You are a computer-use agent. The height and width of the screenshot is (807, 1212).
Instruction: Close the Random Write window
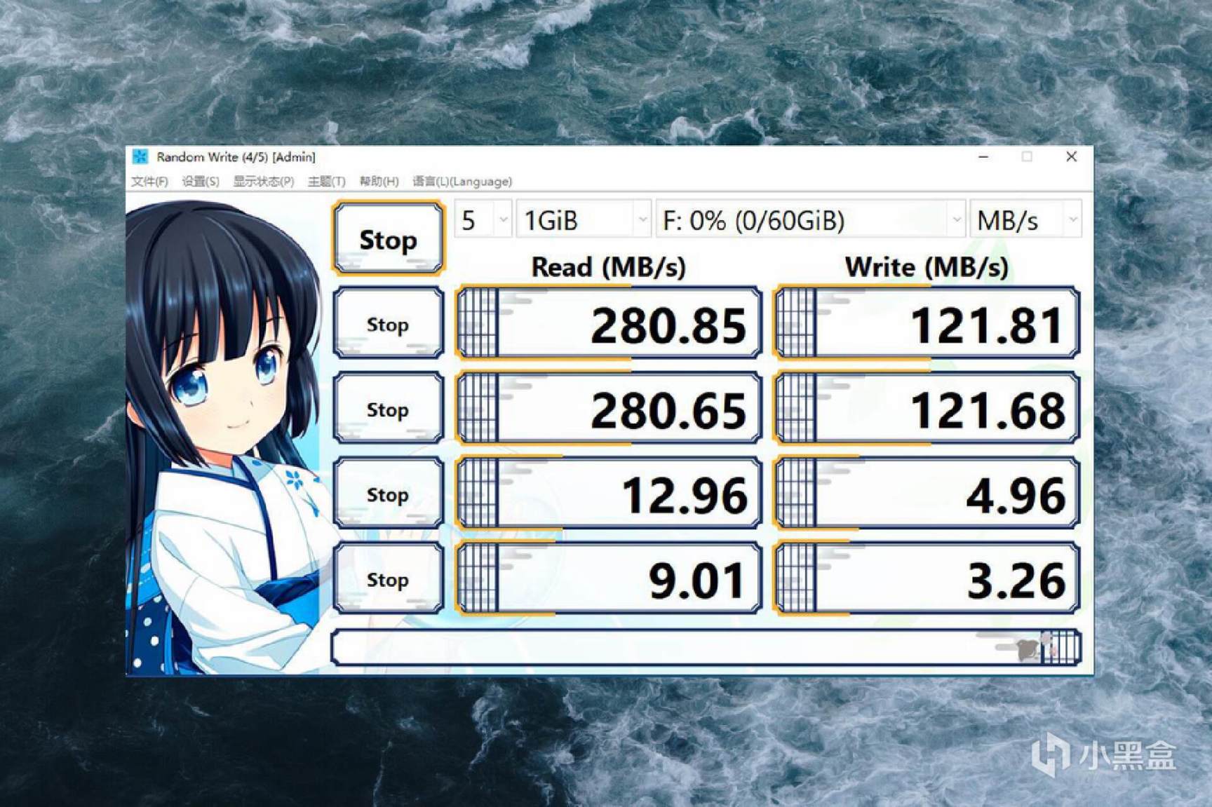click(x=1071, y=157)
